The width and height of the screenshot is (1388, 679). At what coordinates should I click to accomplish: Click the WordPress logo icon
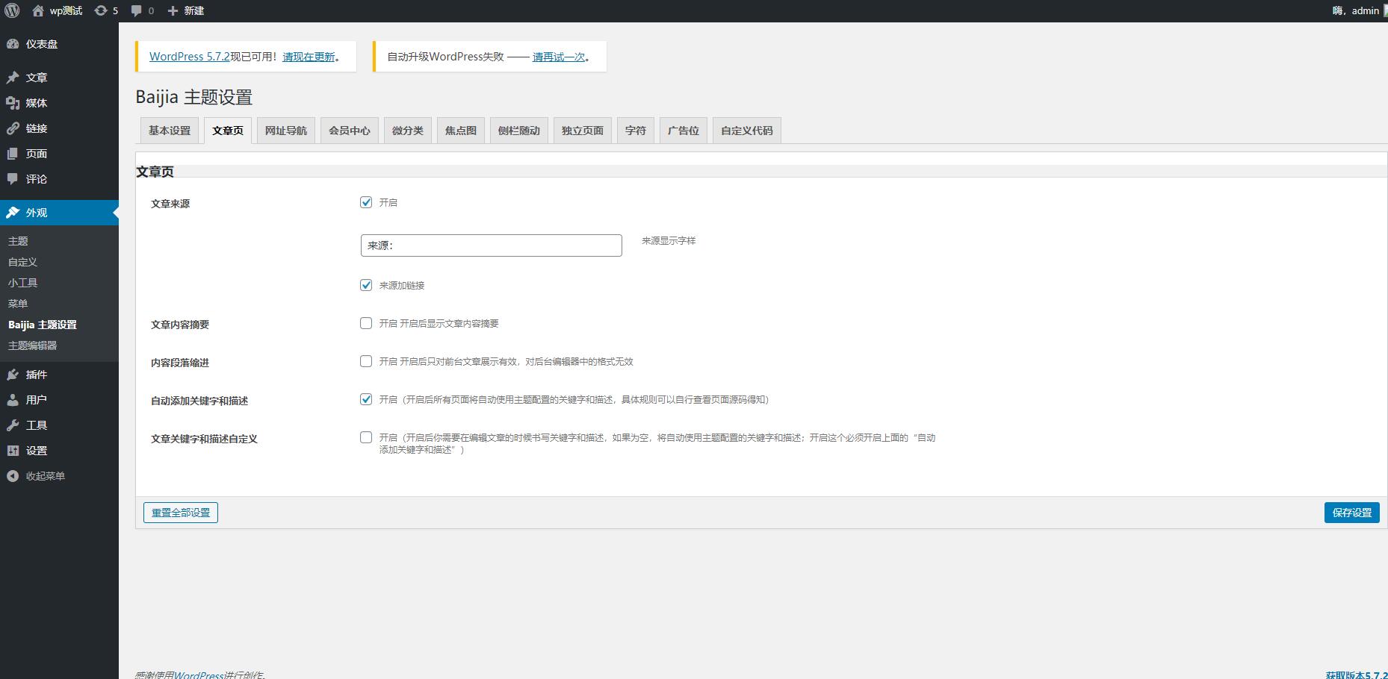coord(12,10)
